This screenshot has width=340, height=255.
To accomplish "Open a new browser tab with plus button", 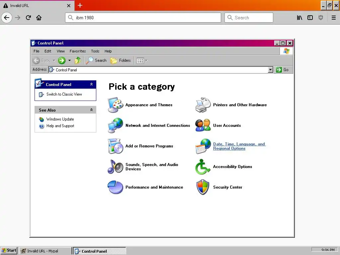I will pos(80,5).
